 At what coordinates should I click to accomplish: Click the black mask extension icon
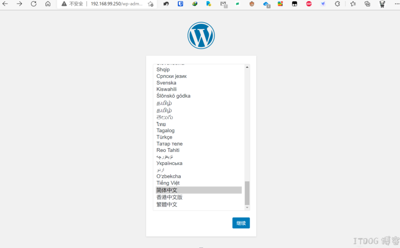[x=294, y=4]
